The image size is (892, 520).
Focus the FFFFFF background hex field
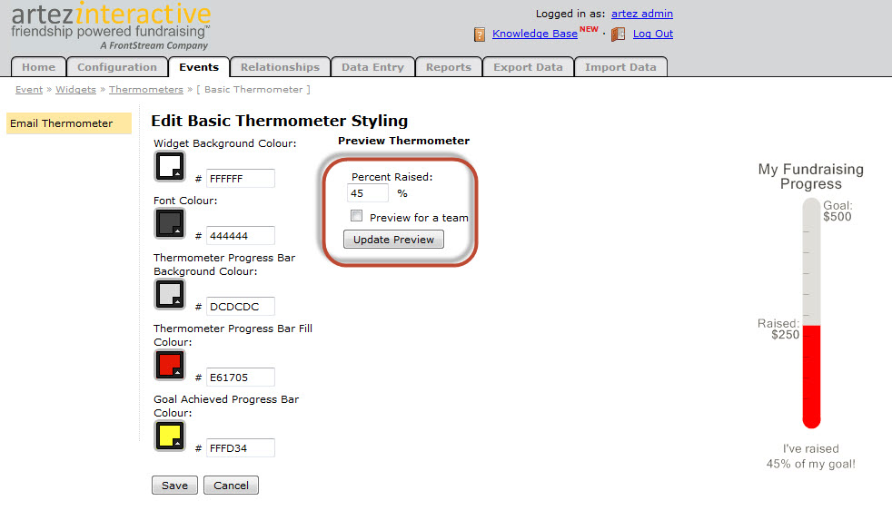click(241, 179)
